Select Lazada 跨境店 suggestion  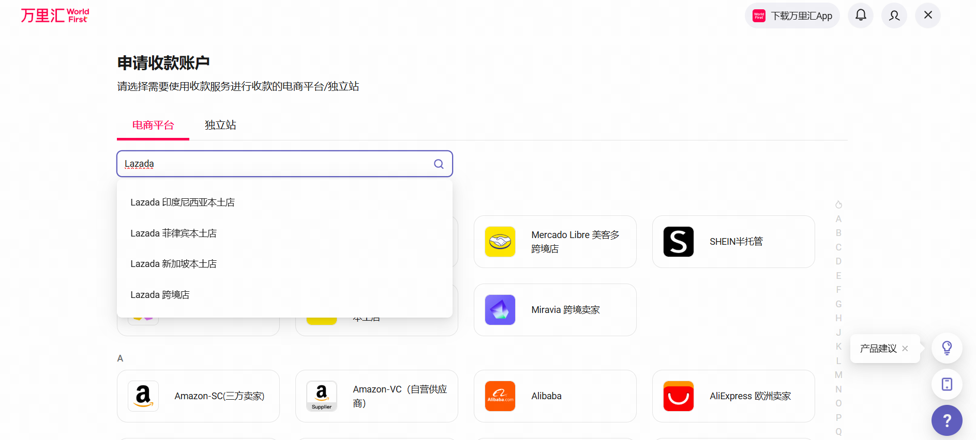[284, 295]
